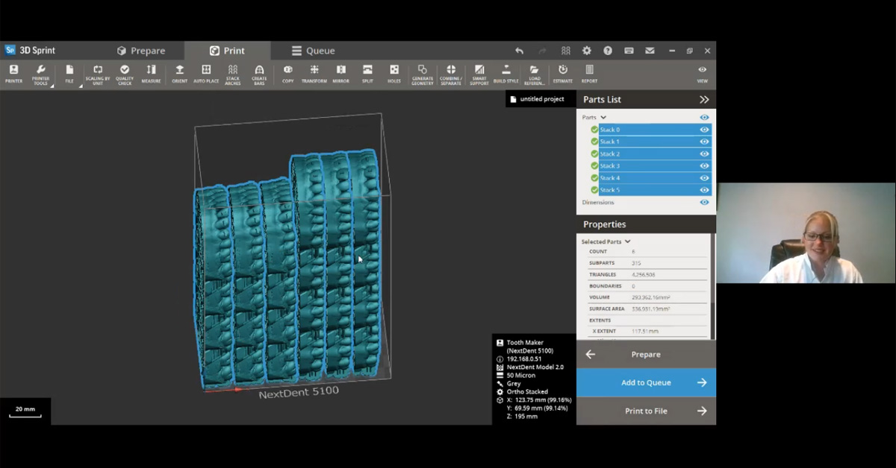Select Stack 2 in Parts List

655,154
